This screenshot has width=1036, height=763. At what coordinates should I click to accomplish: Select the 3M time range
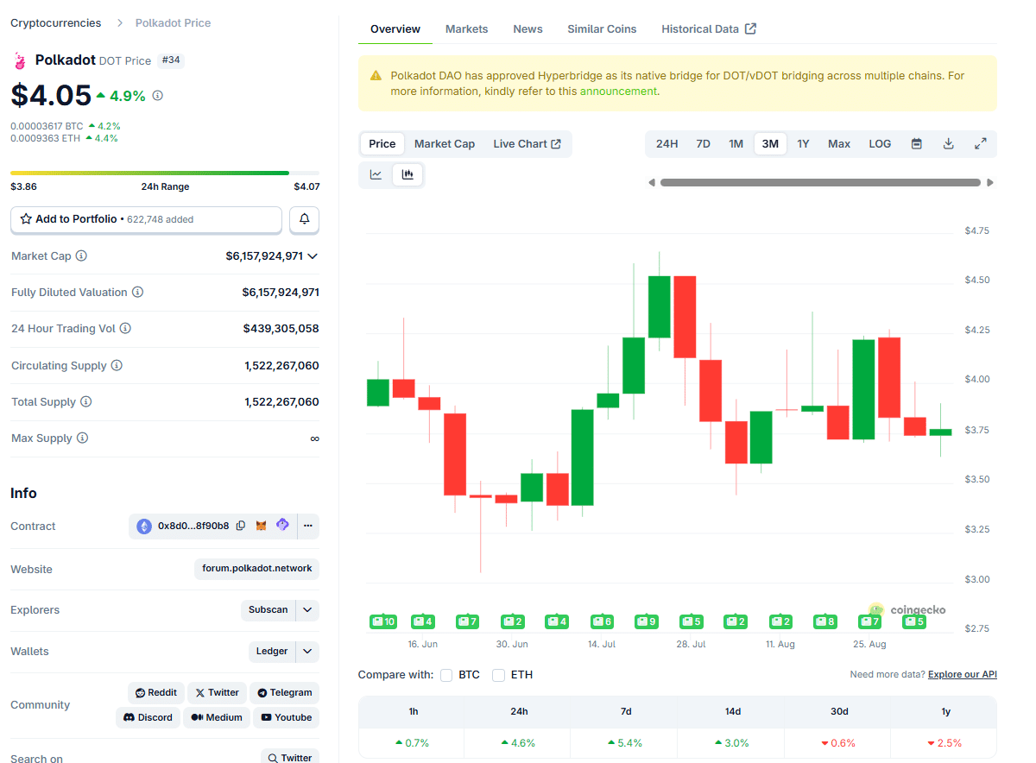point(770,144)
